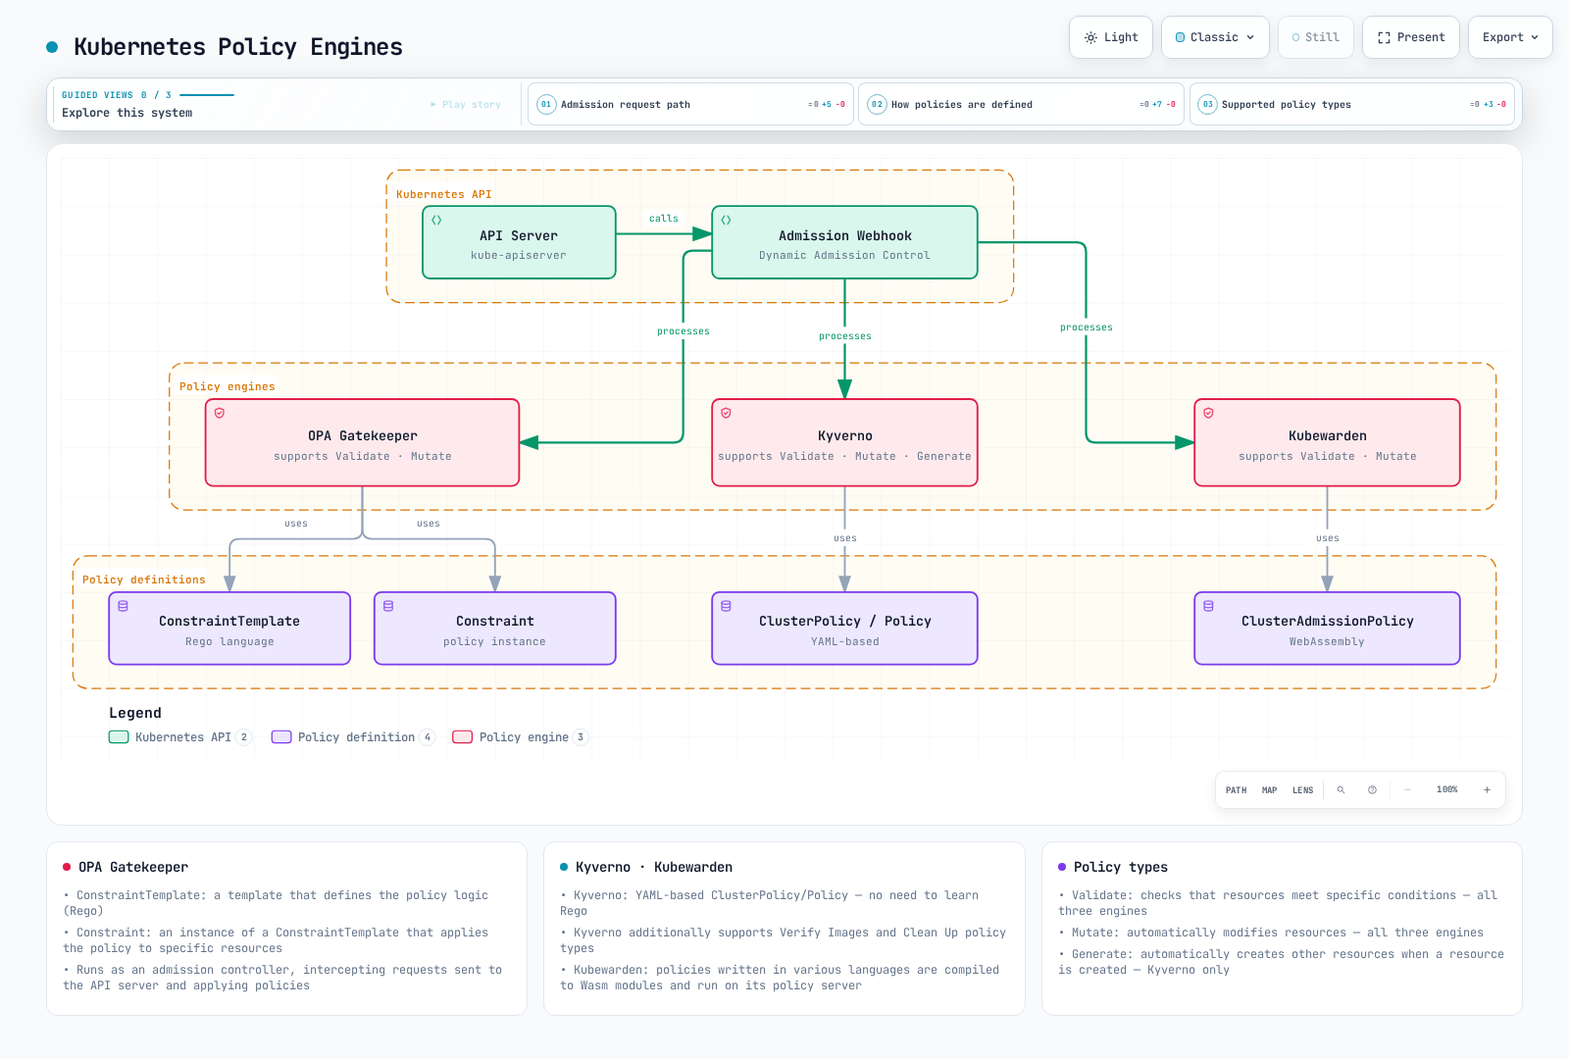Image resolution: width=1569 pixels, height=1059 pixels.
Task: Click the code icon on Admission Webhook node
Action: point(726,220)
